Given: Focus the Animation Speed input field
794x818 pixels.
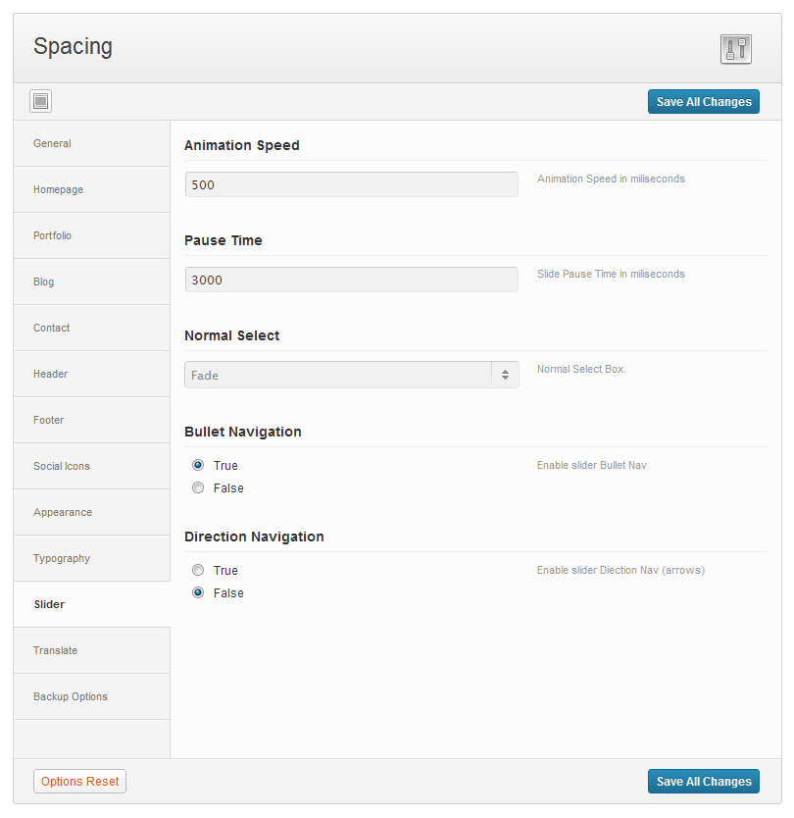Looking at the screenshot, I should coord(351,184).
